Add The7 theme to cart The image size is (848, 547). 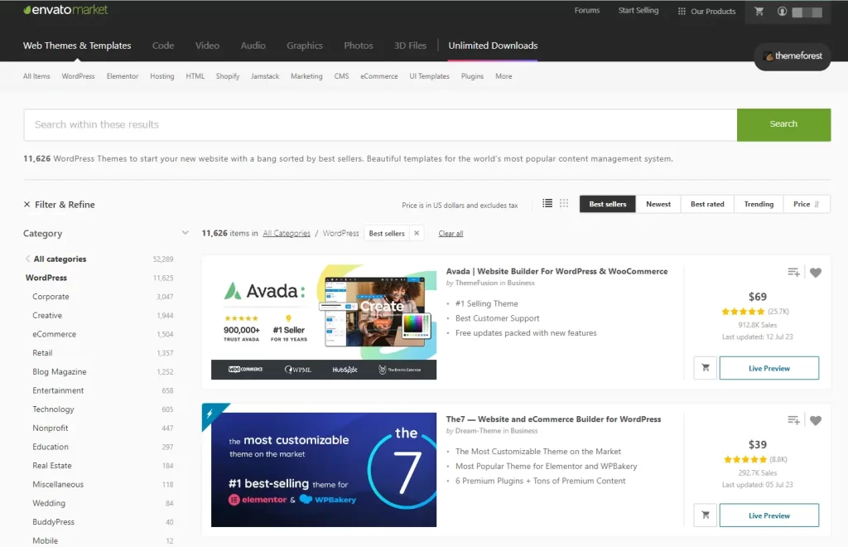(x=705, y=515)
